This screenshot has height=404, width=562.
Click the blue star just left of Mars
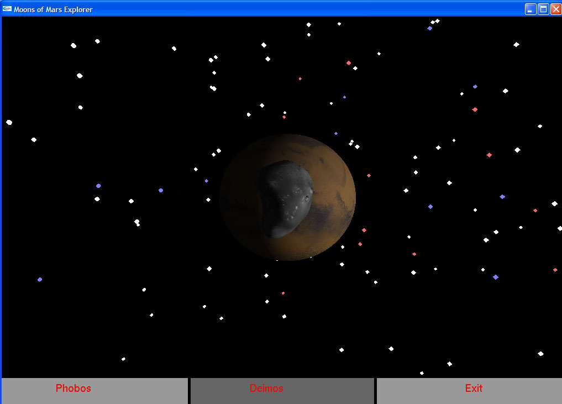tap(206, 181)
